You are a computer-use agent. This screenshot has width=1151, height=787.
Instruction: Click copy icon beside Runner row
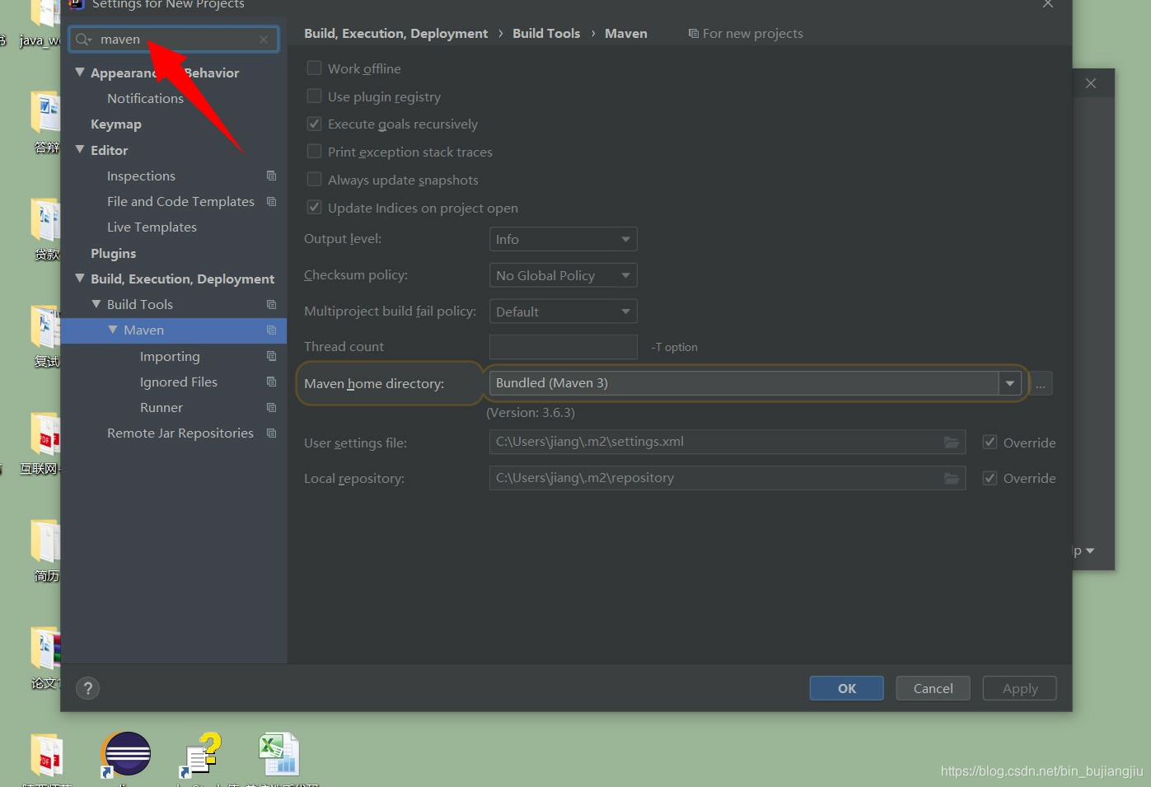[271, 407]
